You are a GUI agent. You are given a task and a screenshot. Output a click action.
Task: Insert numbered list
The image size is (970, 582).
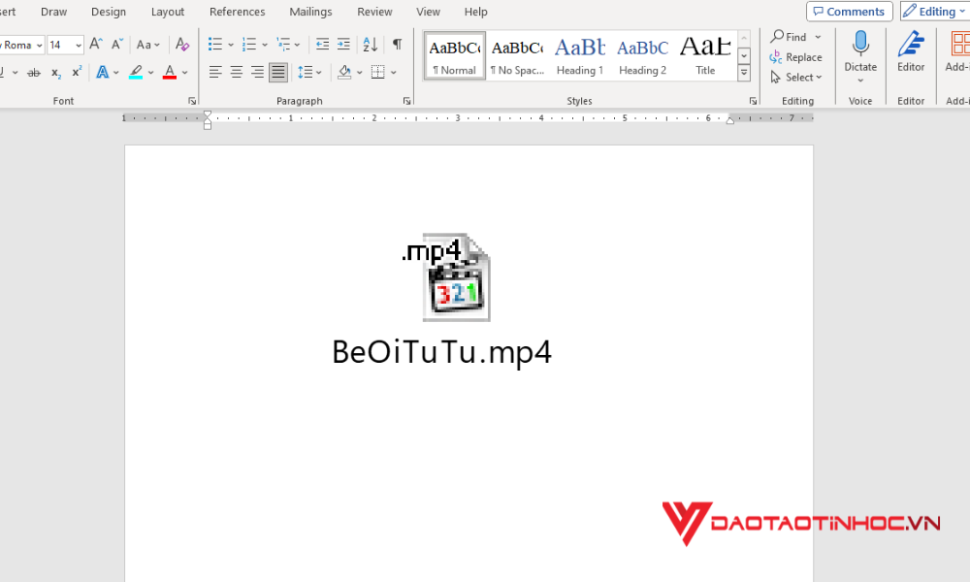click(249, 44)
